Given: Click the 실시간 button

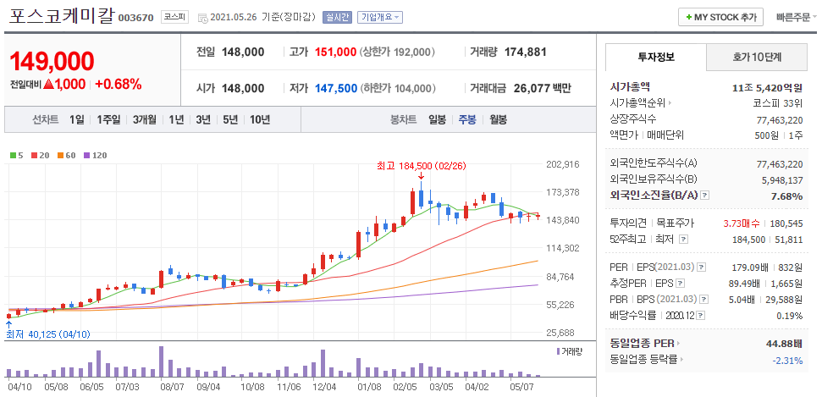Looking at the screenshot, I should [x=337, y=17].
